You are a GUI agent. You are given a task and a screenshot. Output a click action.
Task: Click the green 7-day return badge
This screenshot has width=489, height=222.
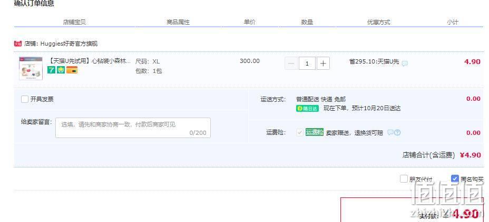pos(51,70)
